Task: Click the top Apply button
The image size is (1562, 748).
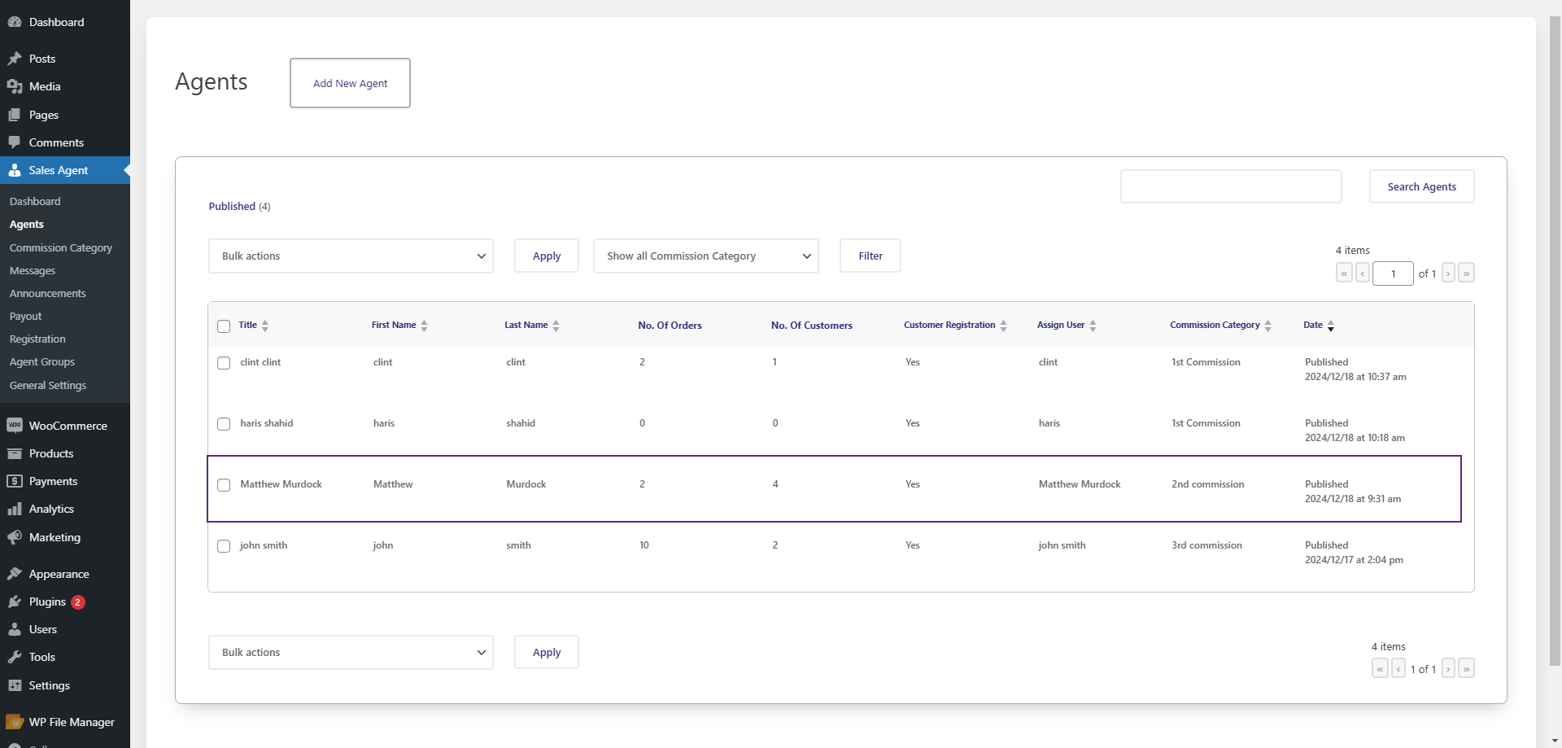Action: [547, 256]
